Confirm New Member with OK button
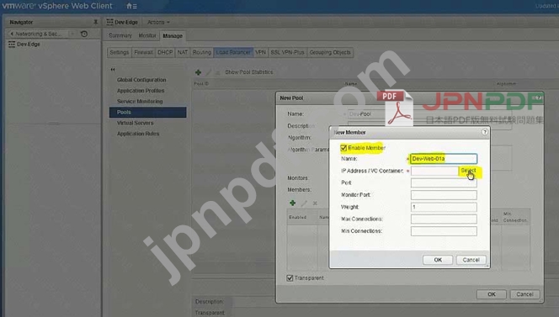The height and width of the screenshot is (317, 559). pyautogui.click(x=438, y=260)
